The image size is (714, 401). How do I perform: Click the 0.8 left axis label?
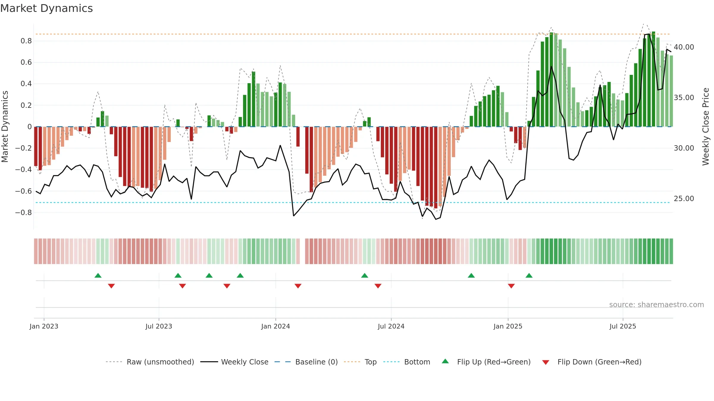pos(26,41)
